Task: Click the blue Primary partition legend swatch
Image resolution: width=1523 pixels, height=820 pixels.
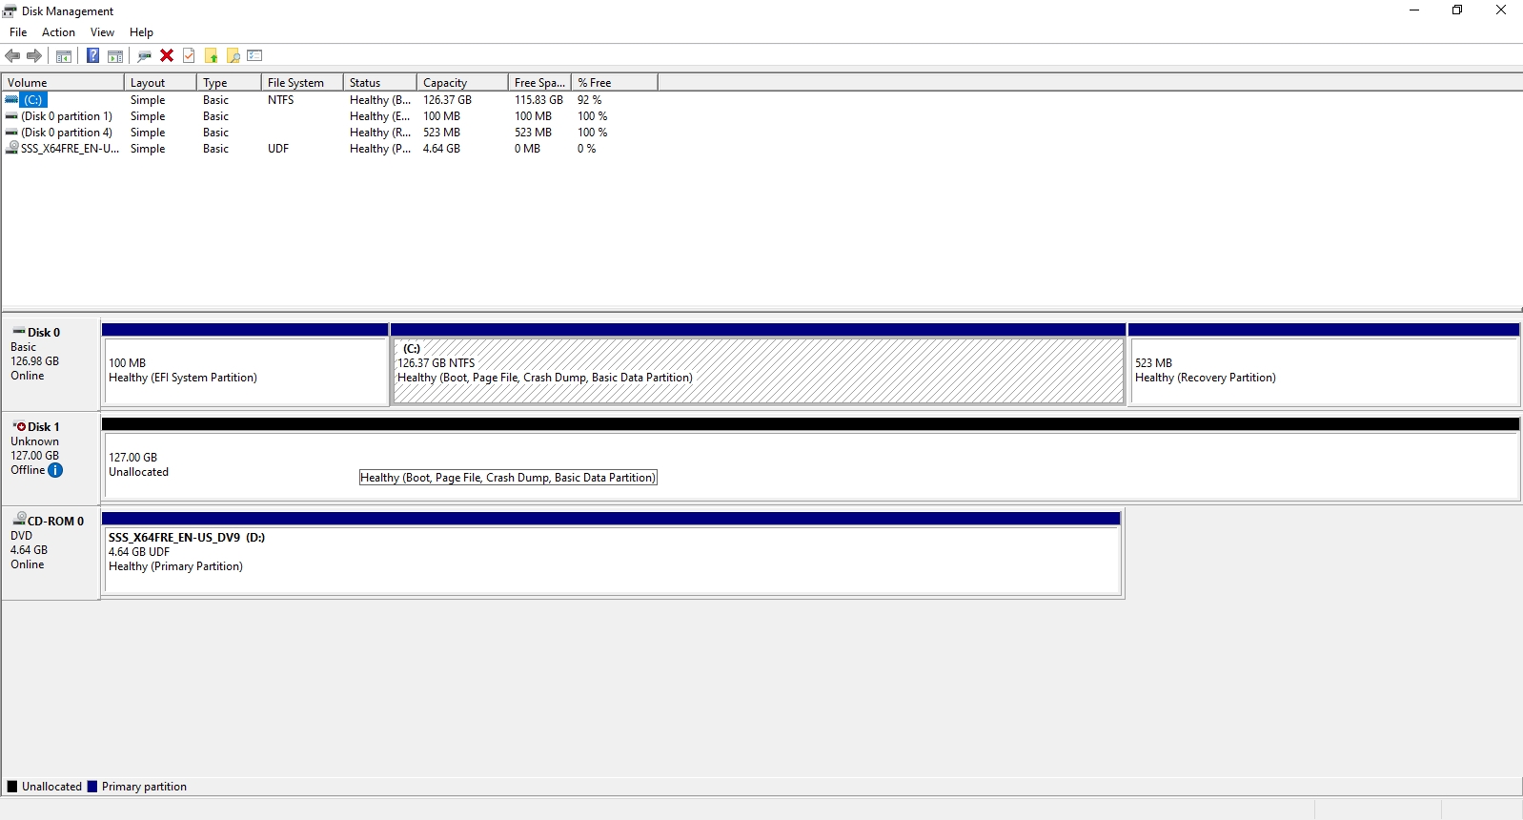Action: [92, 787]
